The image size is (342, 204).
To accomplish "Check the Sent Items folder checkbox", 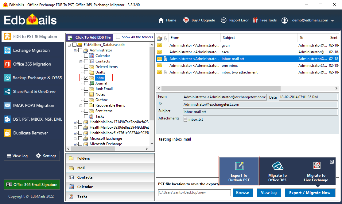I will point(86,111).
